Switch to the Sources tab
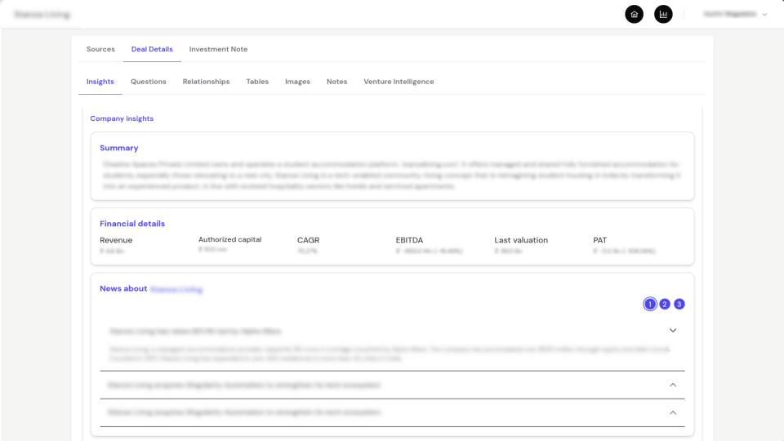The height and width of the screenshot is (441, 784). coord(100,49)
